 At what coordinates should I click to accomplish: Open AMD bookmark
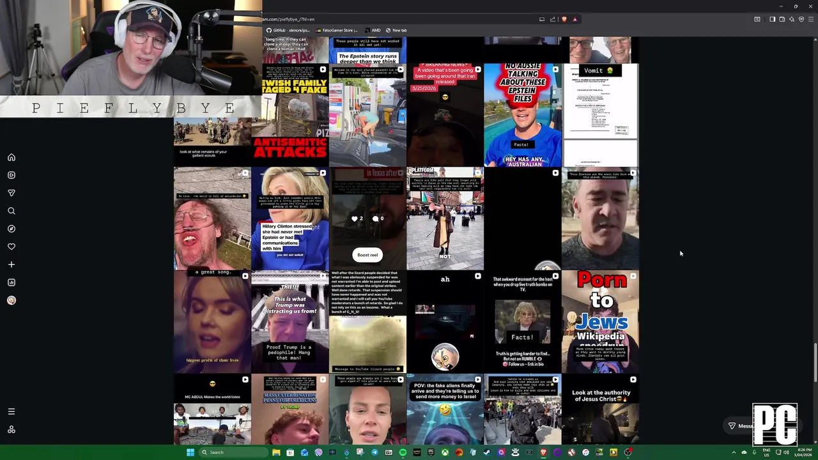point(372,30)
